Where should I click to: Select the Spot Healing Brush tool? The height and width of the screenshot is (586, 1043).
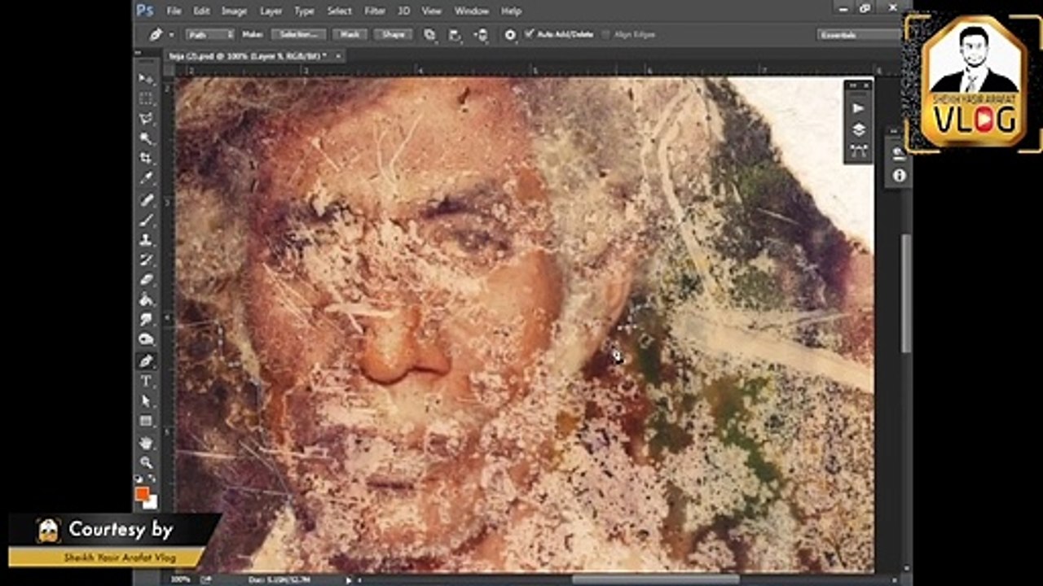(146, 200)
